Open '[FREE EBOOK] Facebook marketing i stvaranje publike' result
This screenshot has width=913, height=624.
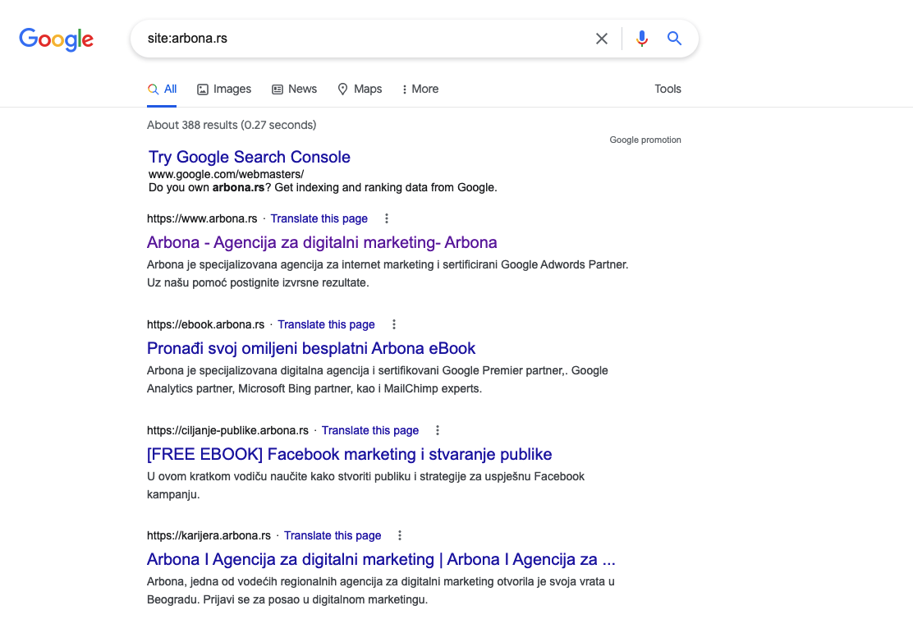coord(350,454)
